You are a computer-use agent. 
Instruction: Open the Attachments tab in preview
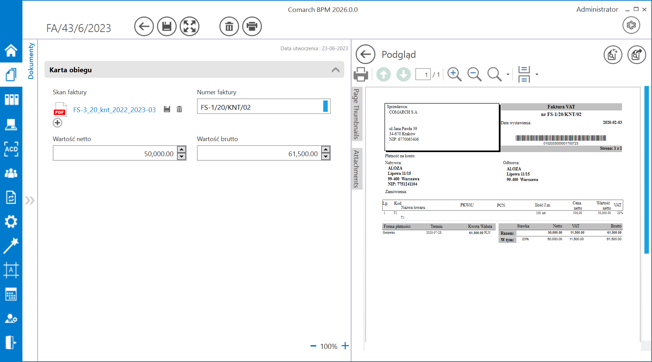click(356, 169)
